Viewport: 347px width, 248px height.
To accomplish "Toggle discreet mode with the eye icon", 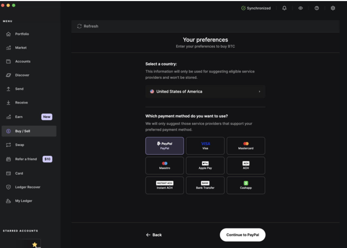I will pyautogui.click(x=301, y=8).
